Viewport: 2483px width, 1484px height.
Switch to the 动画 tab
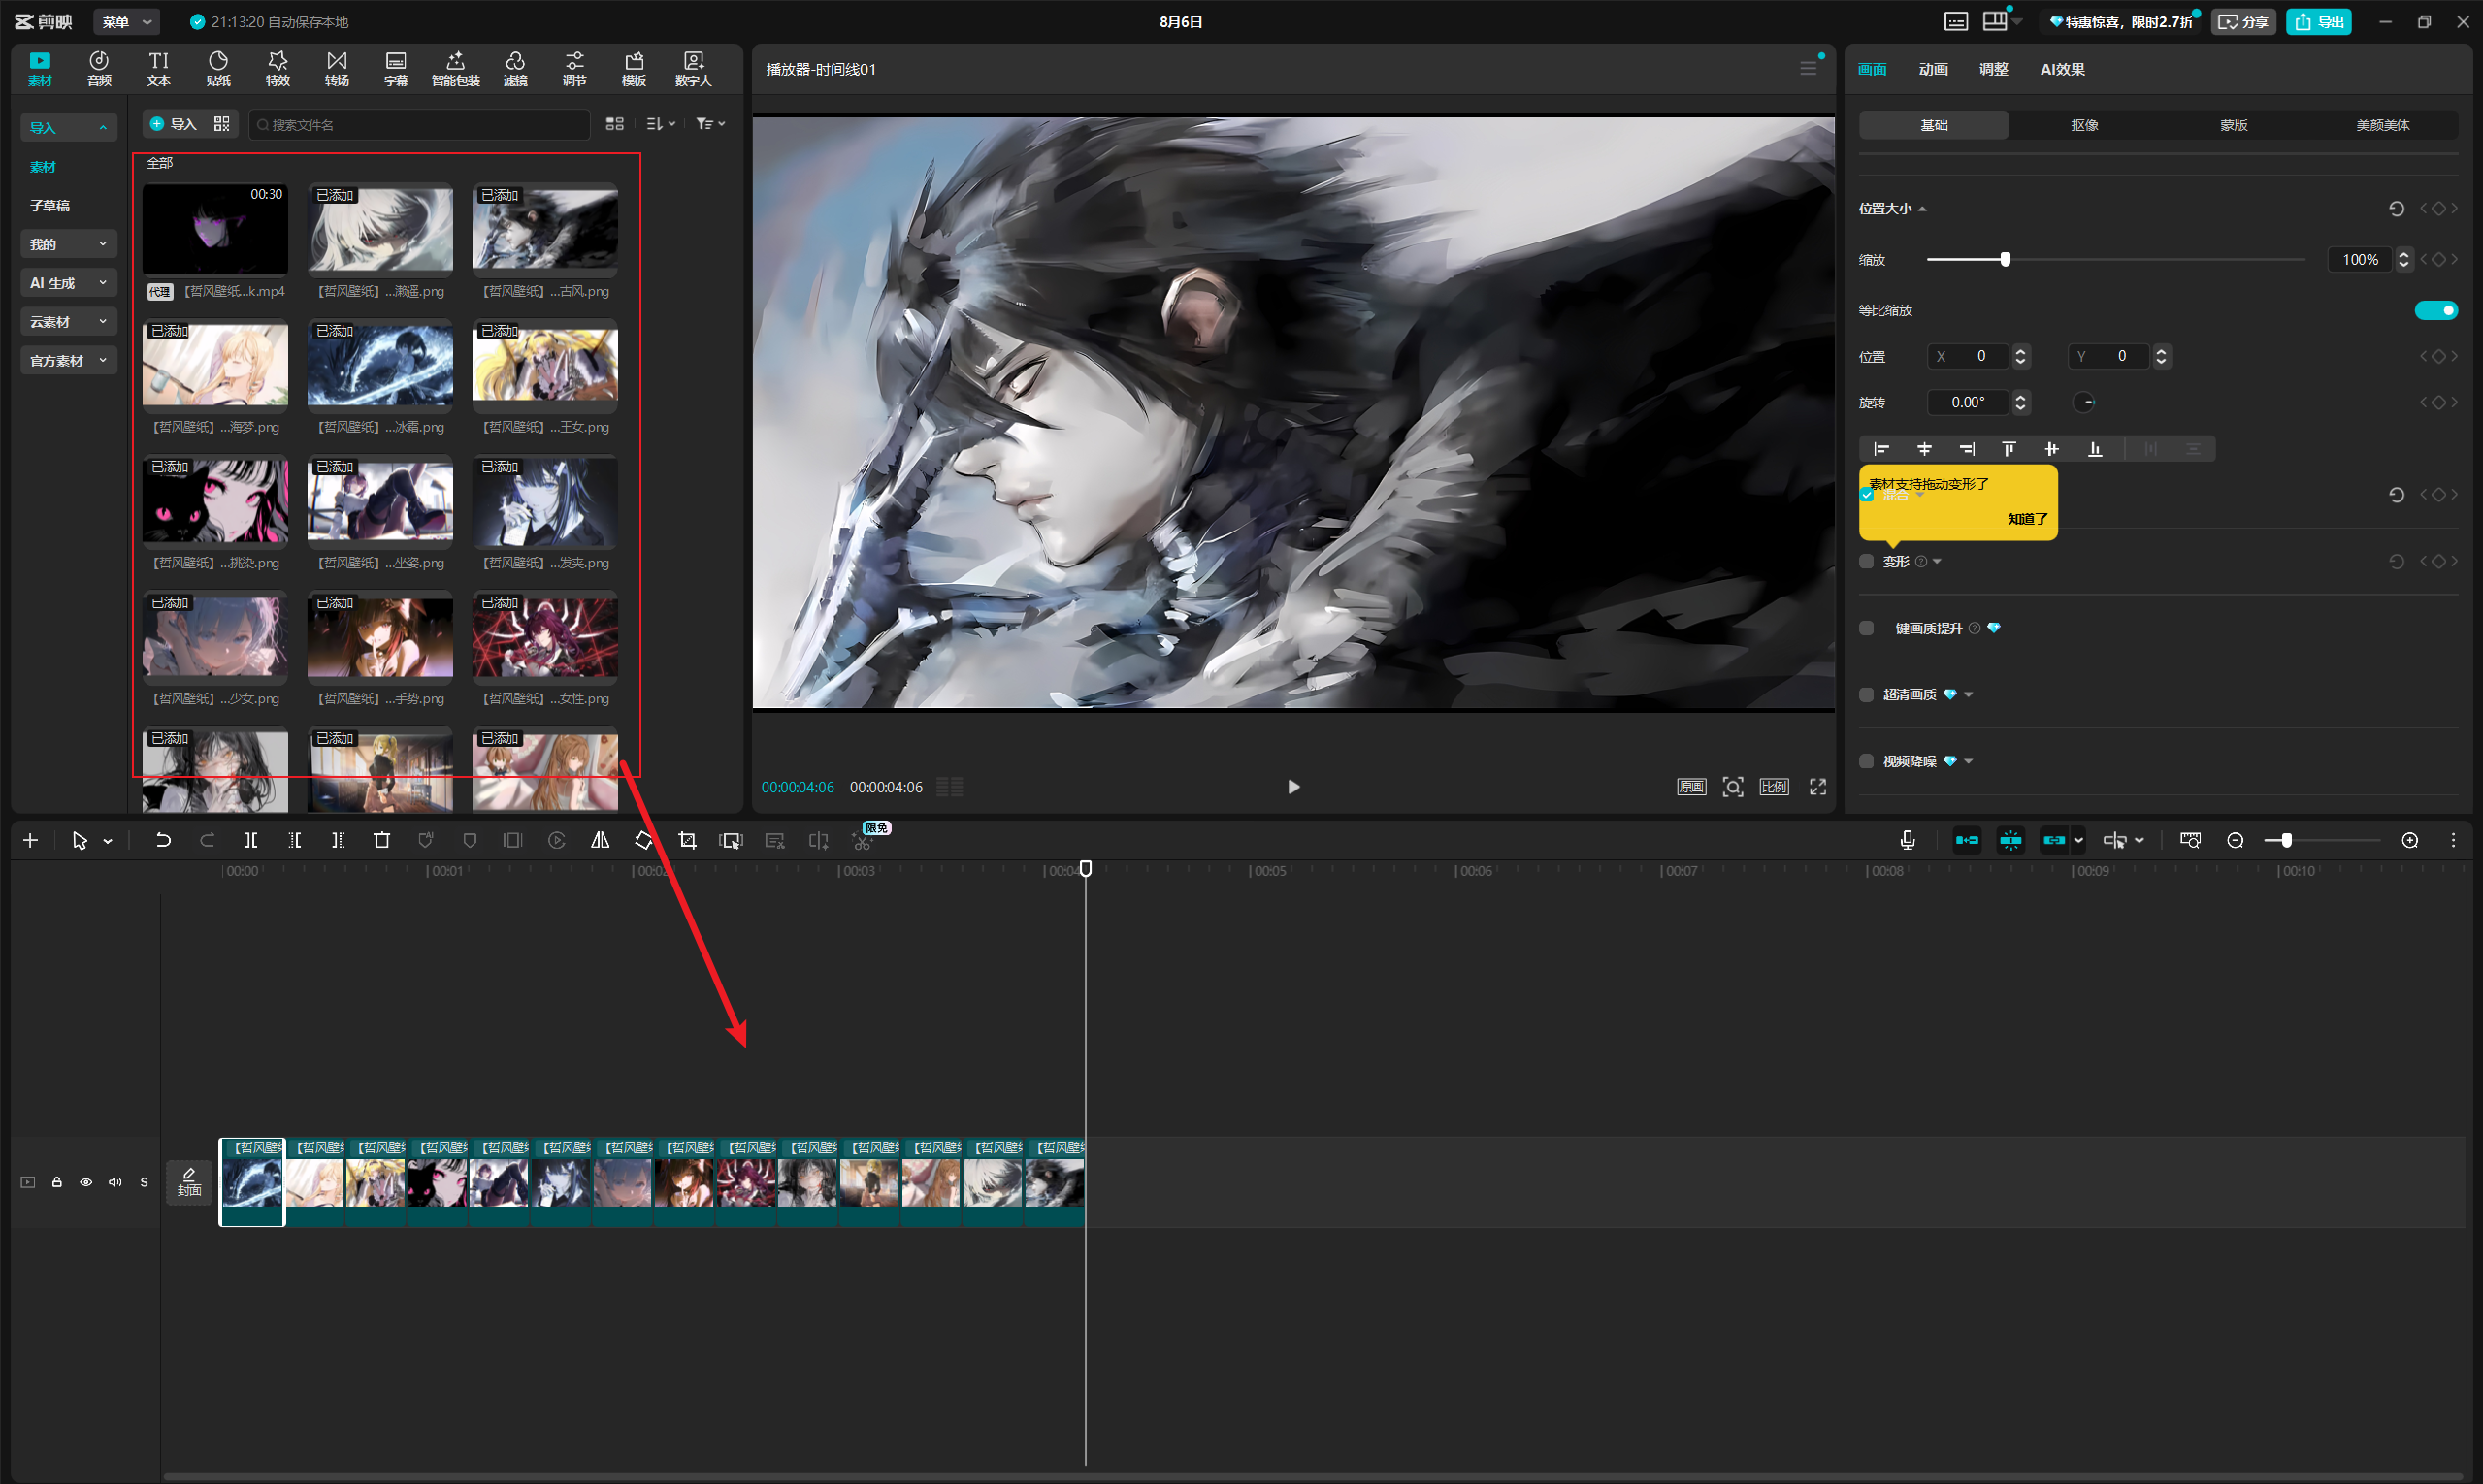[1933, 69]
